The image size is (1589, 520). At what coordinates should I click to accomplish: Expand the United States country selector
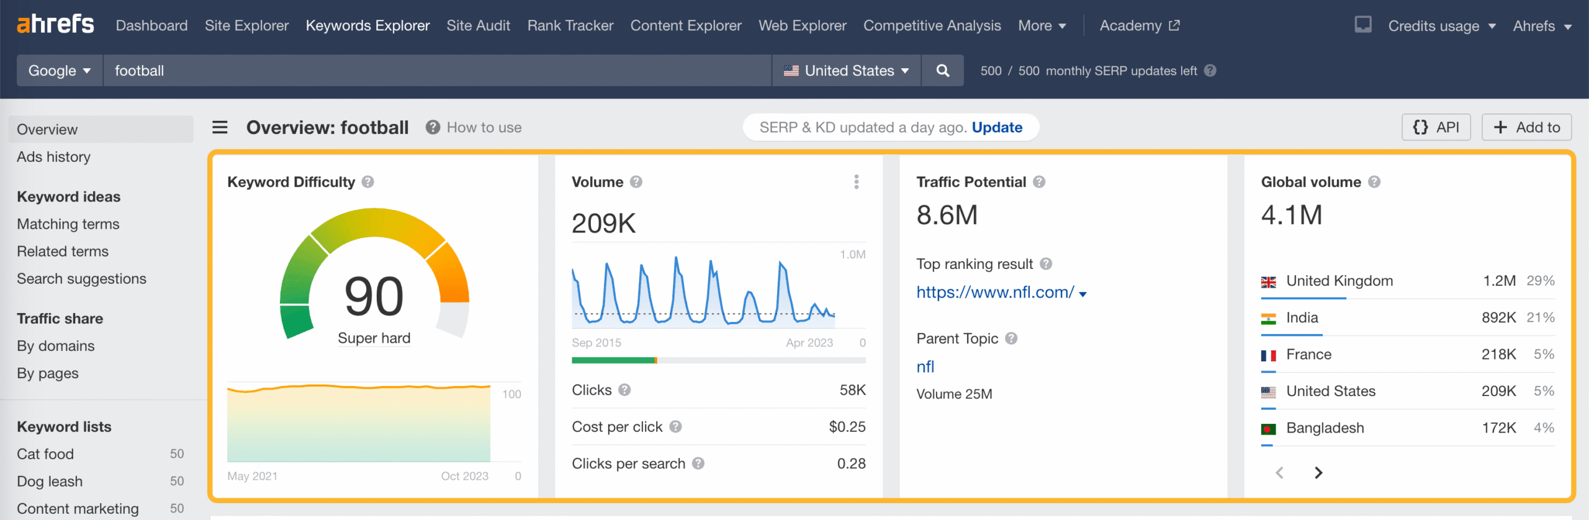[846, 71]
